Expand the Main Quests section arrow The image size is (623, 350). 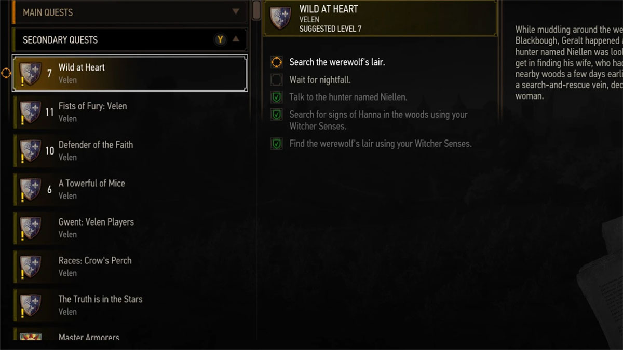[236, 11]
